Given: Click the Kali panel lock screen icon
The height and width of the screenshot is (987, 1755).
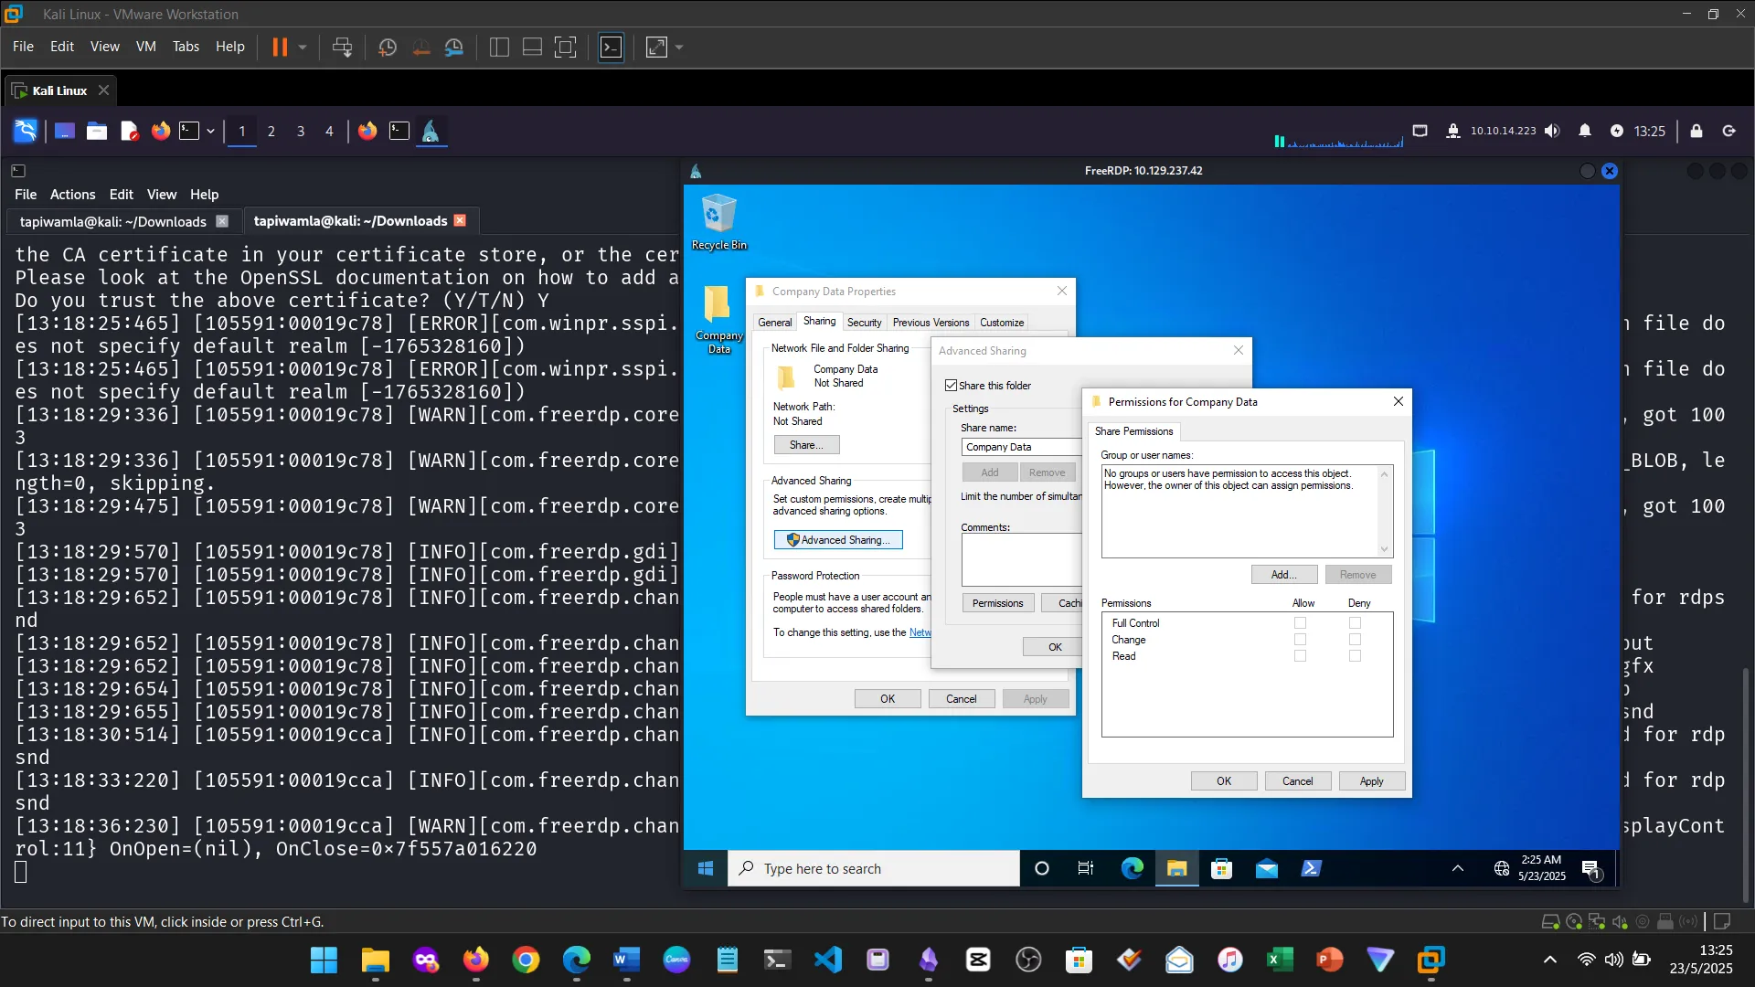Looking at the screenshot, I should tap(1696, 131).
